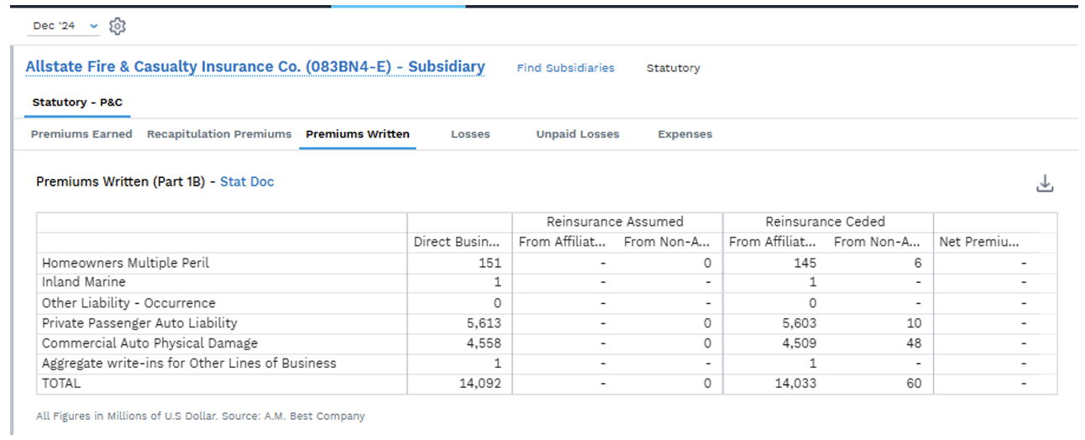Select Private Passenger Auto Liability row label
The image size is (1085, 440).
[x=139, y=323]
